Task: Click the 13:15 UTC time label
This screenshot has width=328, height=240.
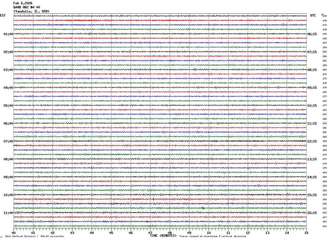Action: pos(312,159)
